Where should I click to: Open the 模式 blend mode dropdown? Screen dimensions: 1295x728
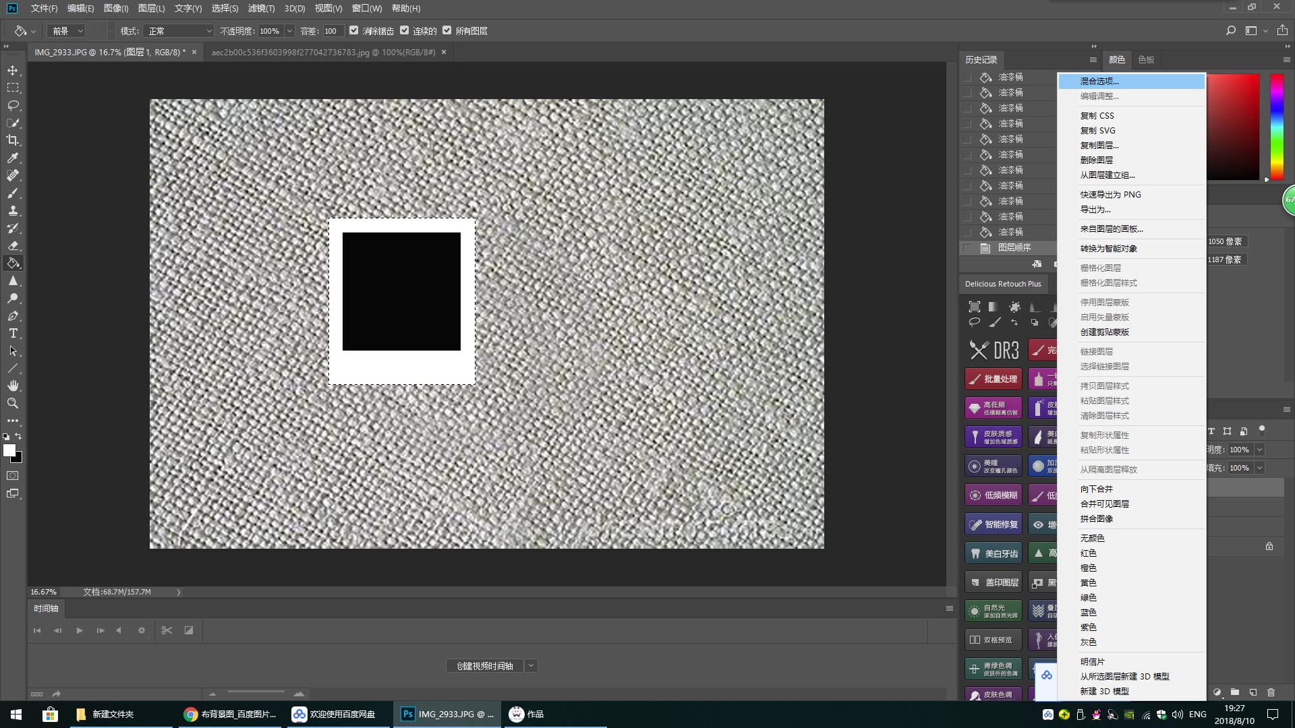pyautogui.click(x=179, y=31)
